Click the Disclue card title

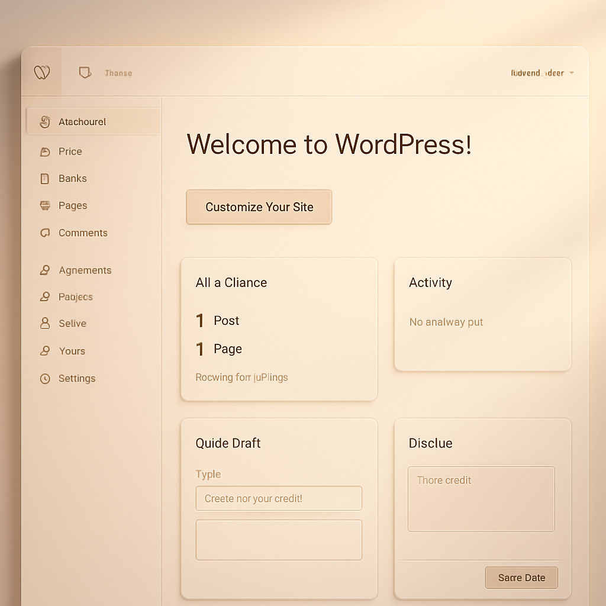click(x=431, y=443)
